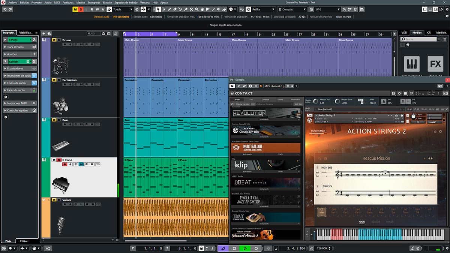The height and width of the screenshot is (253, 450).
Task: Toggle the global Solo S state button
Action: click(81, 9)
